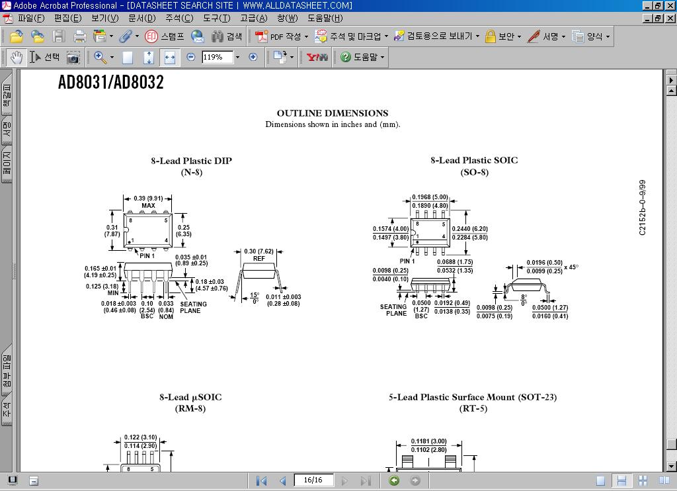
Task: Click the Yahoo toolbar icon
Action: pos(317,57)
